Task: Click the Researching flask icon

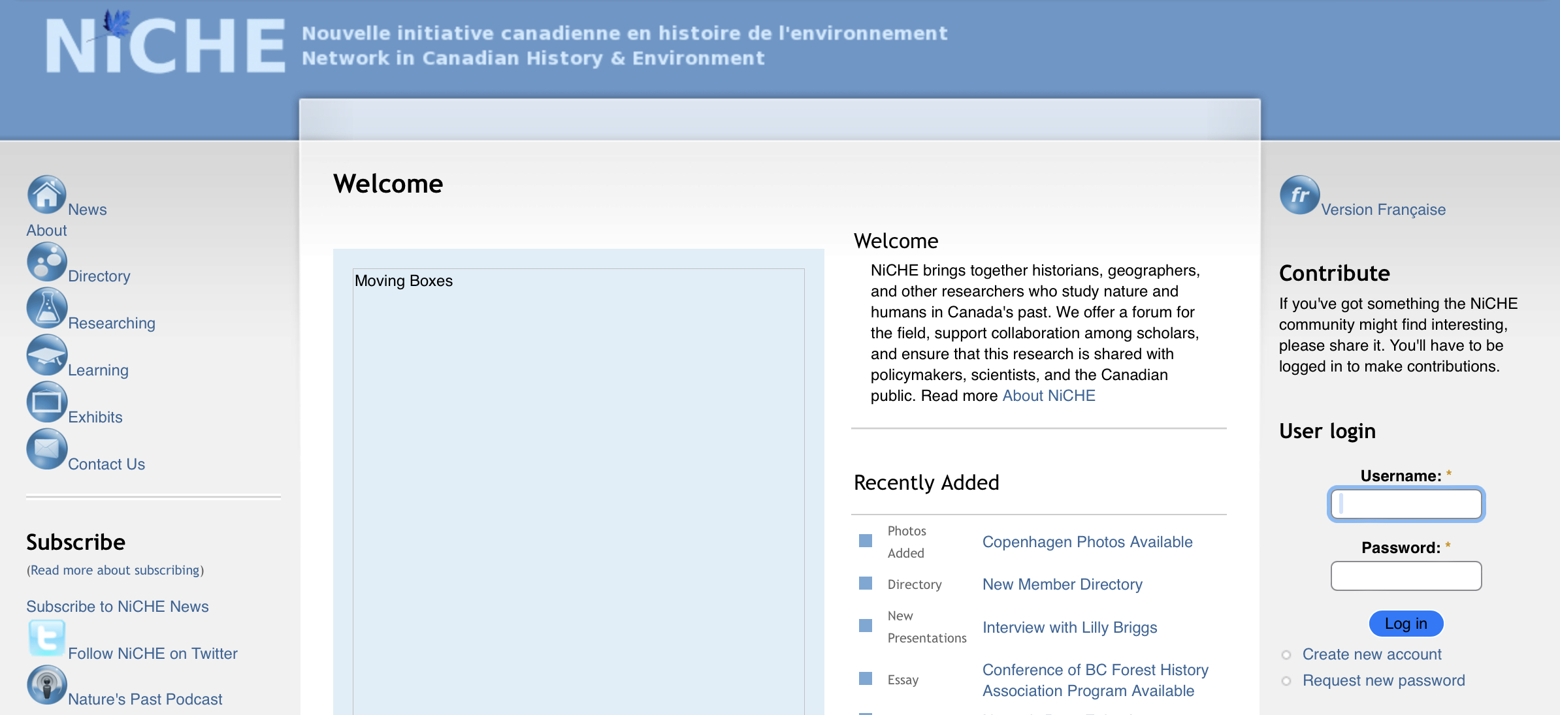Action: point(46,308)
